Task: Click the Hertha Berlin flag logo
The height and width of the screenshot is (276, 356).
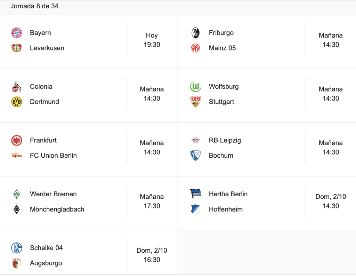Action: pos(195,194)
